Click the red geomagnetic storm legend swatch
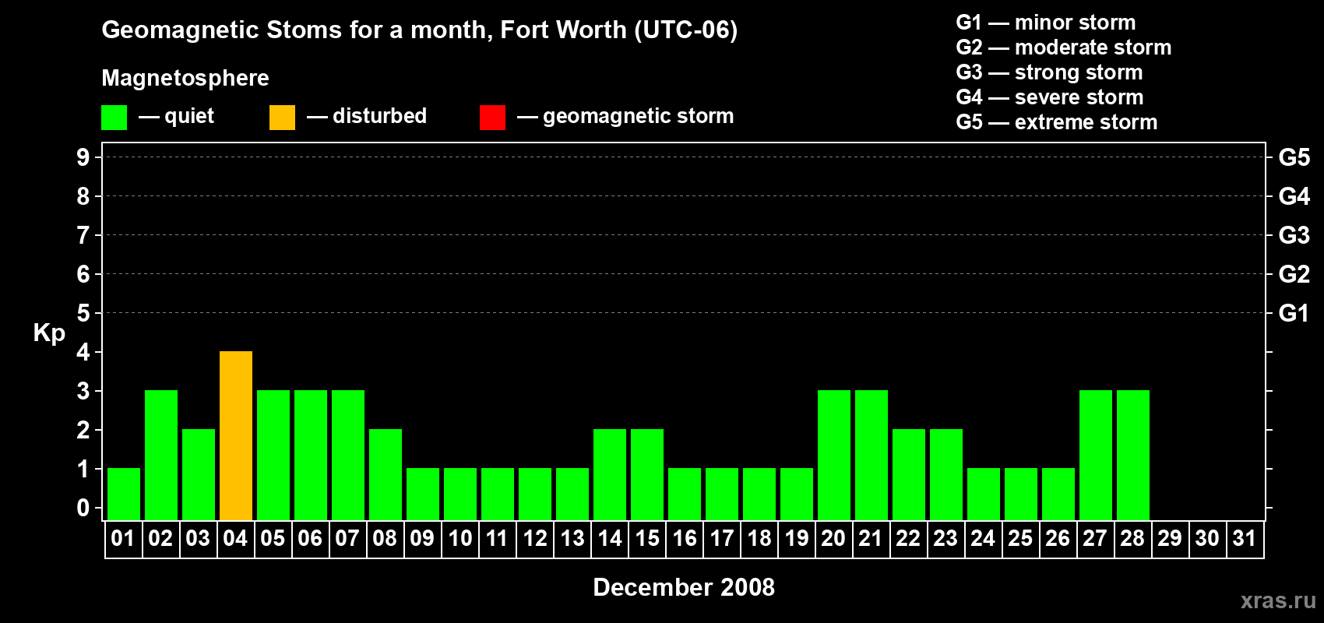Image resolution: width=1324 pixels, height=623 pixels. click(492, 118)
